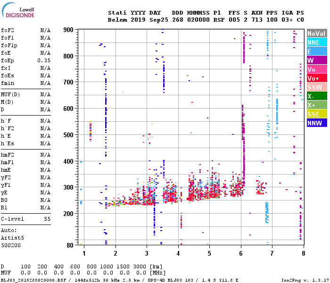Viewport: 330px width, 283px height.
Task: Click the 1 MHz frequency axis label
Action: (84, 253)
